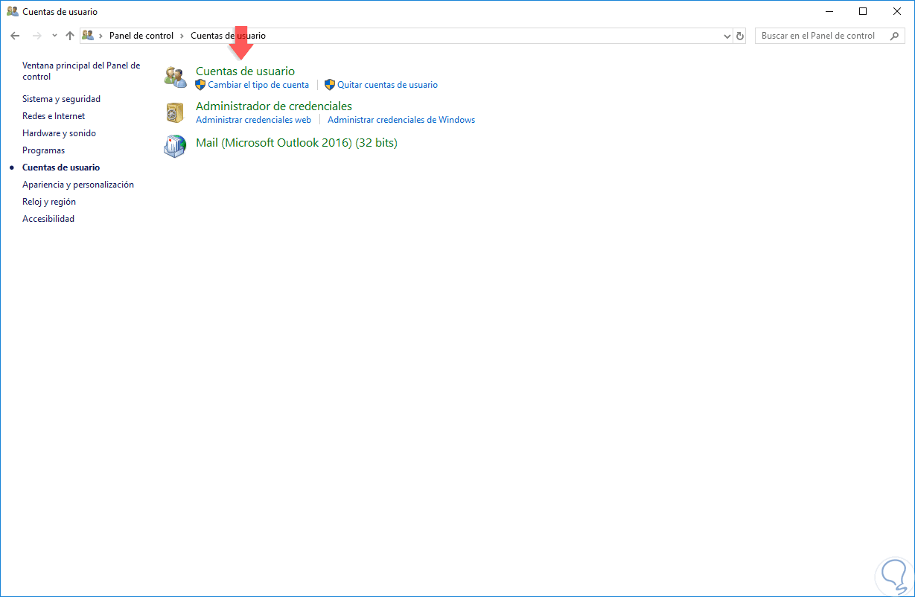Open Sistema y seguridad category

(61, 99)
